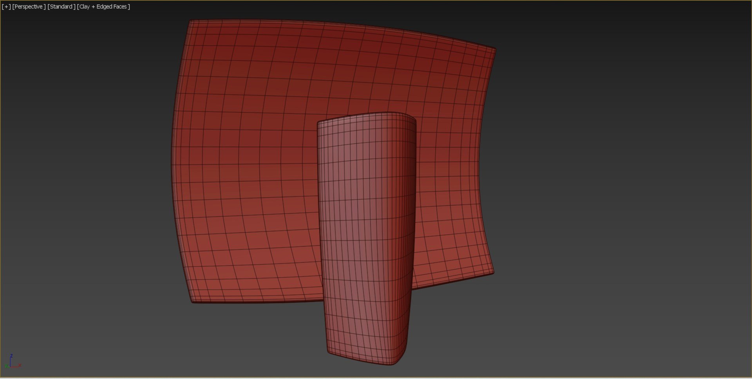Screen dimensions: 752x379
Task: Select the tall narrow cushion mesh
Action: [366, 239]
